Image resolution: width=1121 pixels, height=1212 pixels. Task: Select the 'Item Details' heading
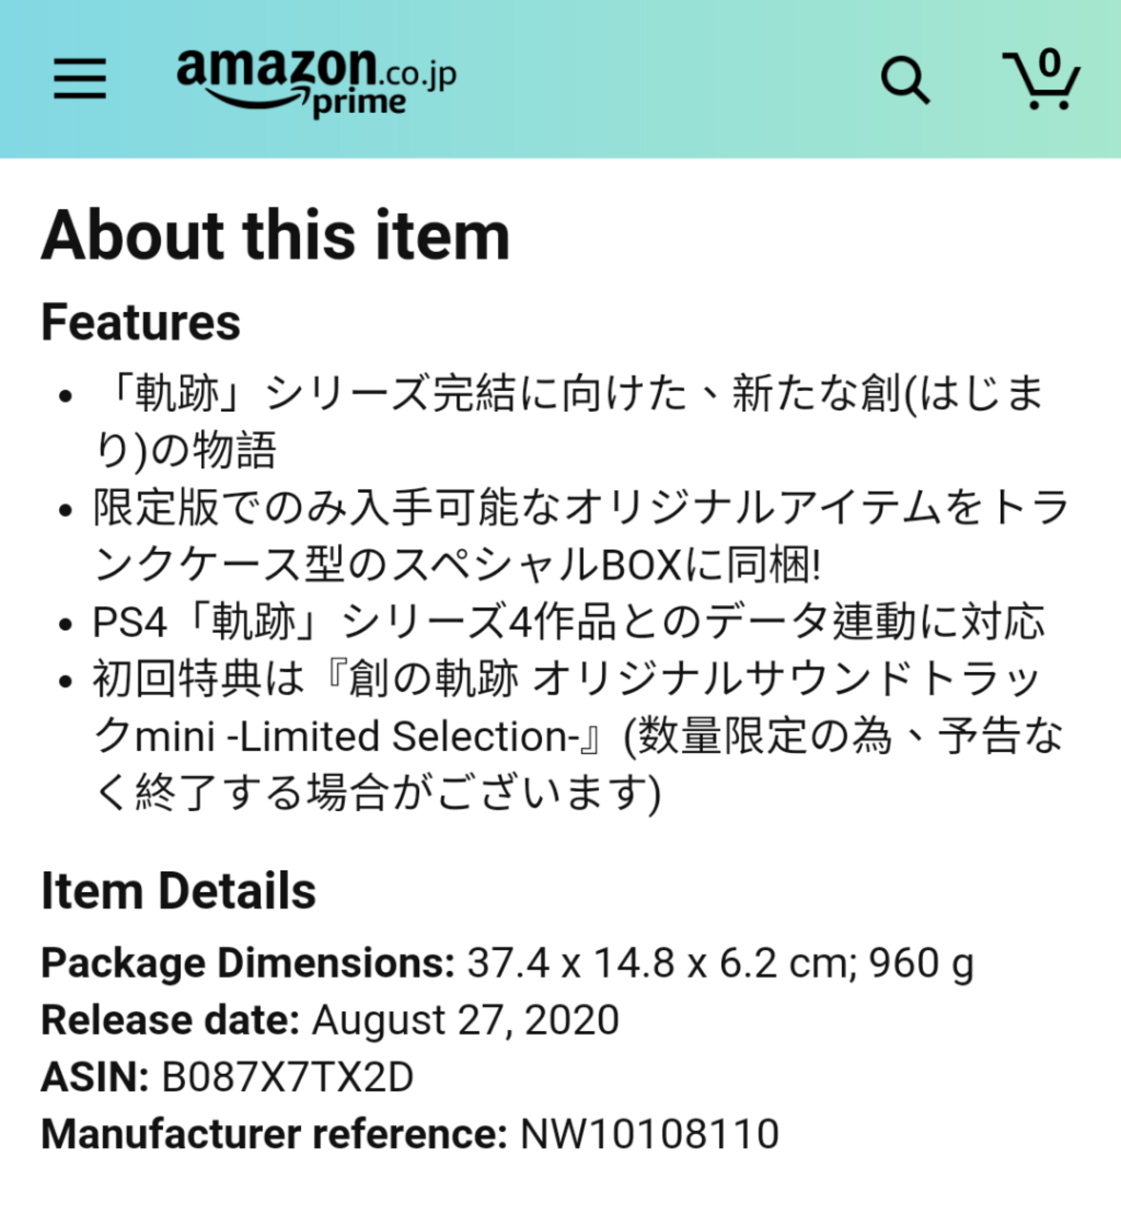click(x=178, y=891)
